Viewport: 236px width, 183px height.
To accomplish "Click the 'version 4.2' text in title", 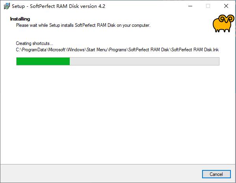I will point(93,6).
